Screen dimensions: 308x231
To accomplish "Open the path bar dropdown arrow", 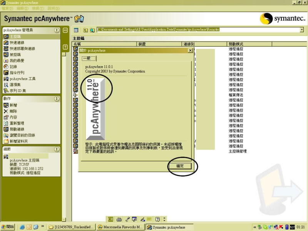I will coord(302,30).
